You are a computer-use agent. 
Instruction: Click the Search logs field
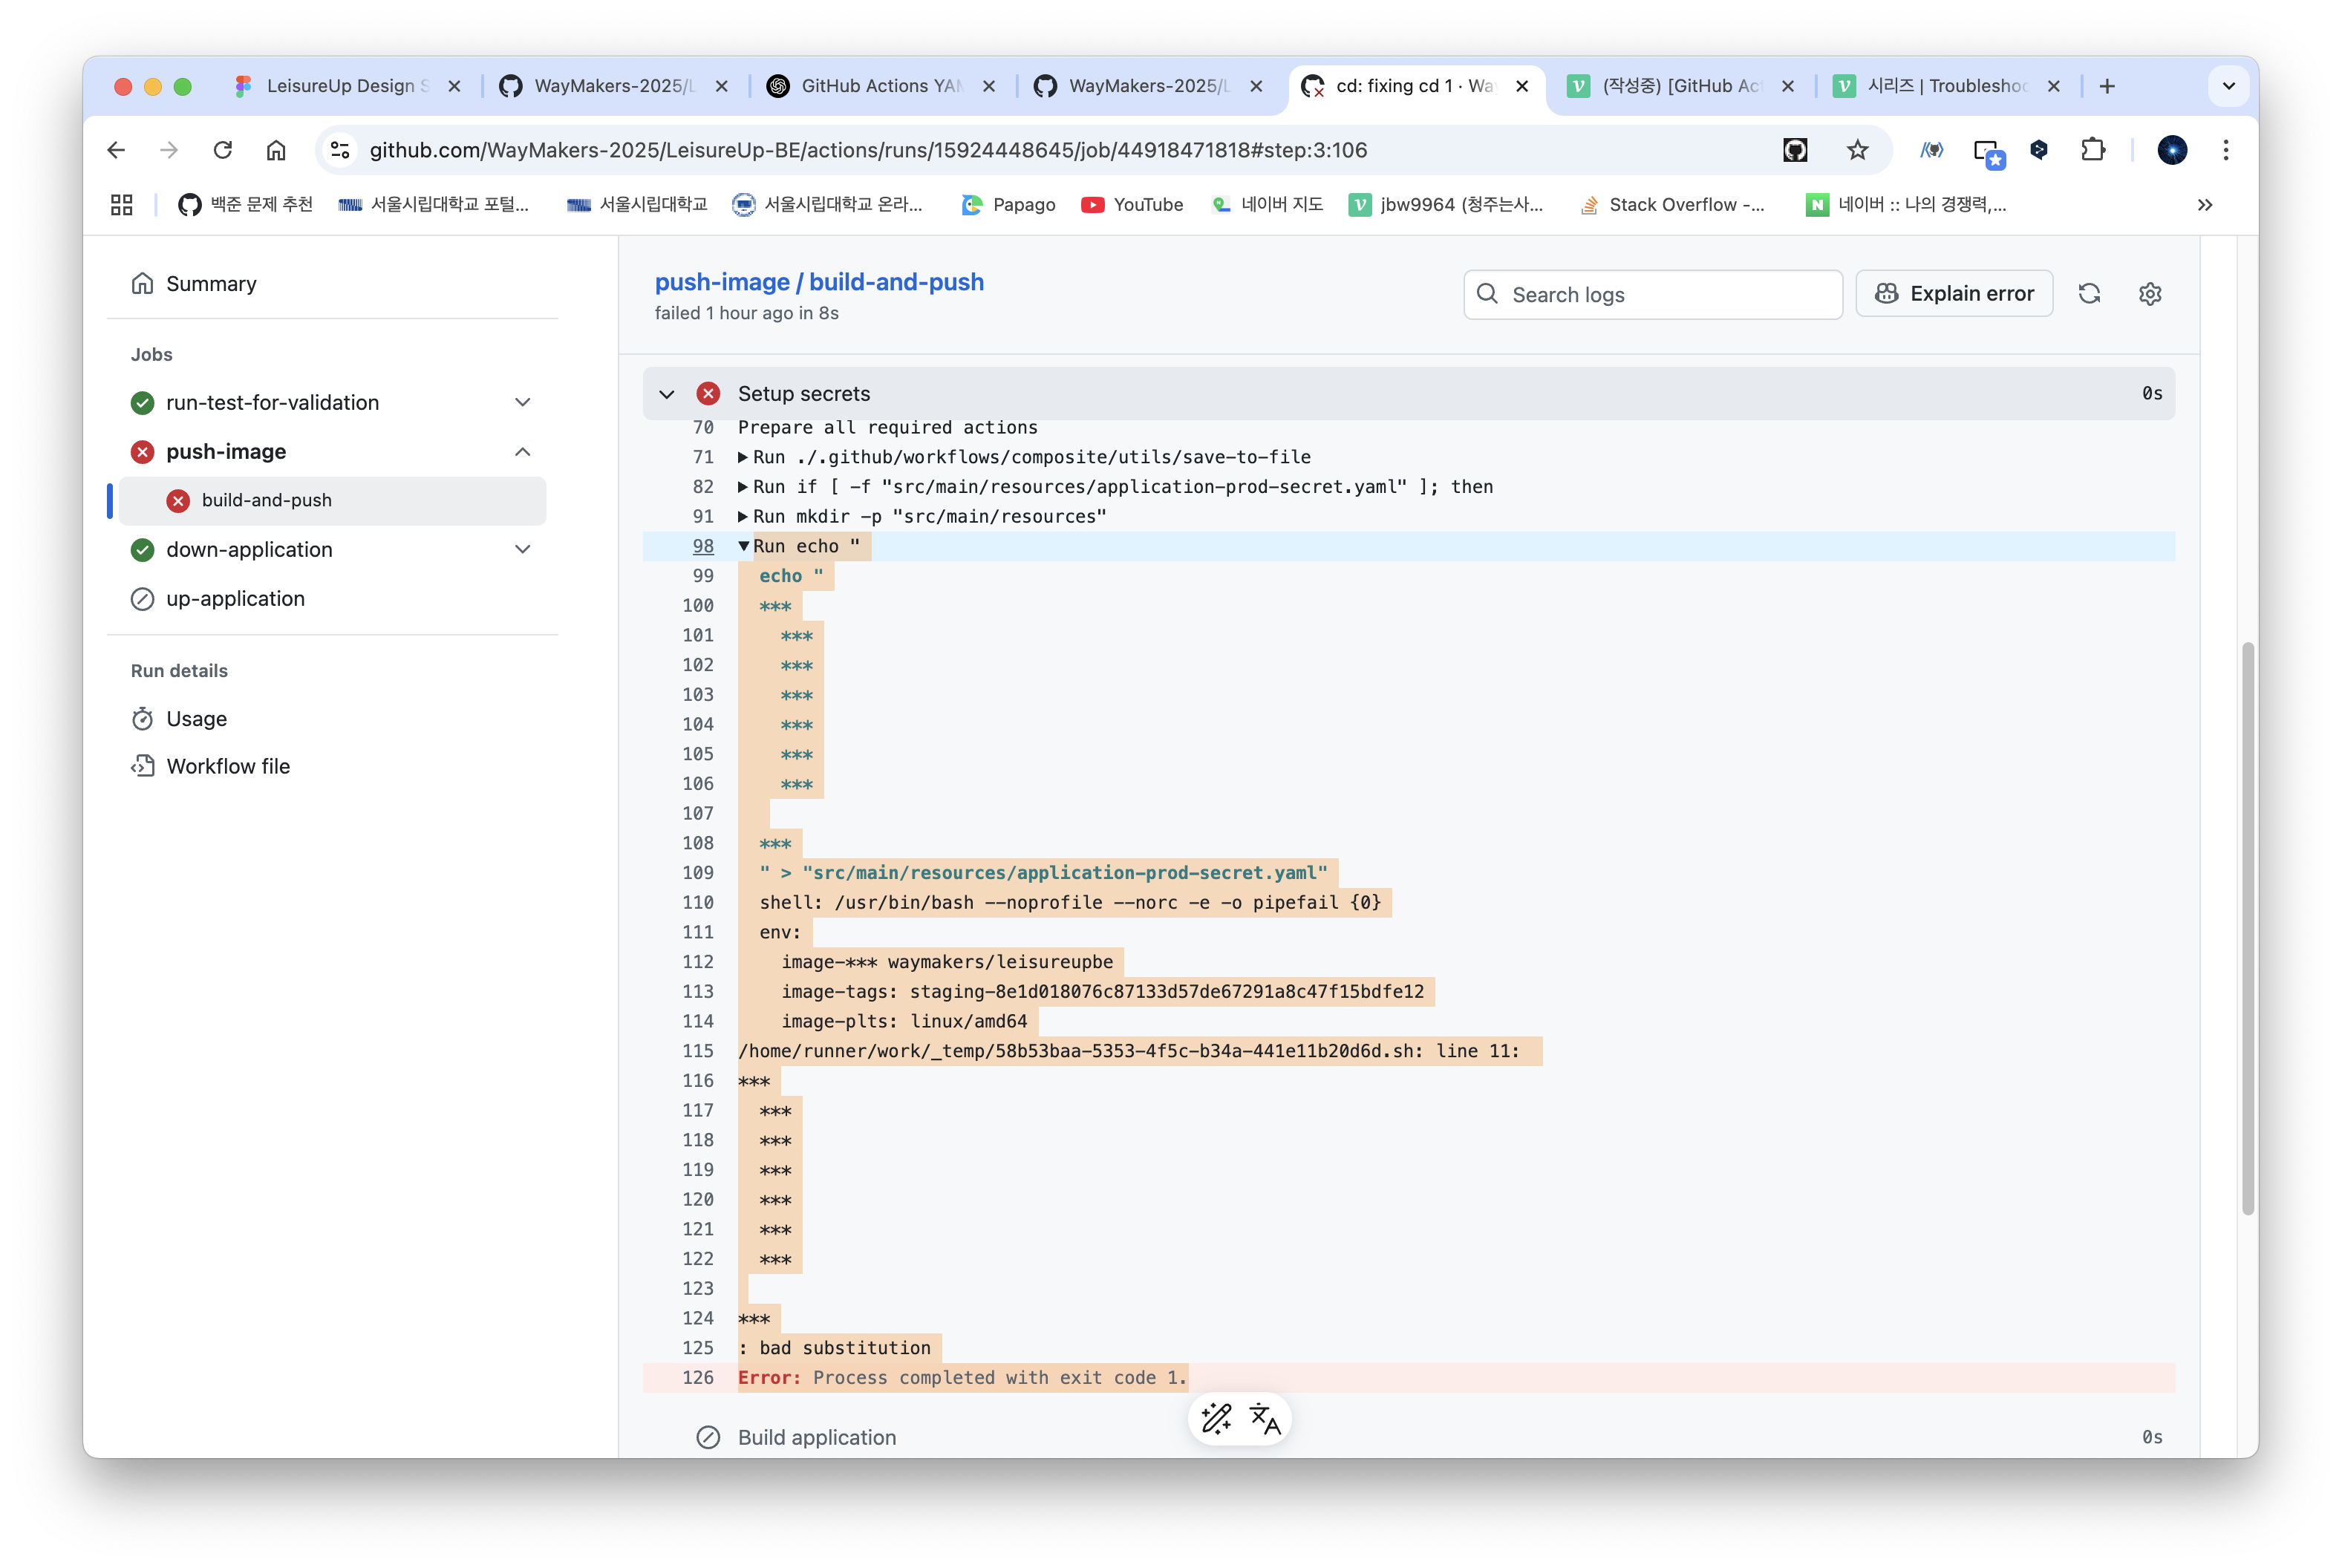point(1652,295)
